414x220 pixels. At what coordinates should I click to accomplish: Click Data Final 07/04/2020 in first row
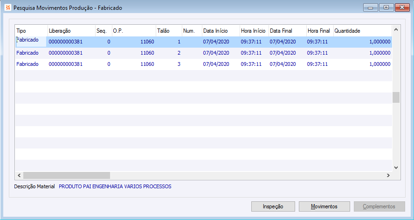pos(283,42)
